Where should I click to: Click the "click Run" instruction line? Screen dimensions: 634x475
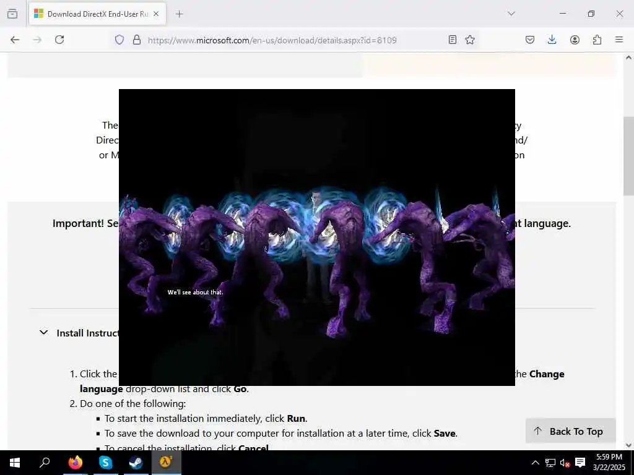(206, 419)
